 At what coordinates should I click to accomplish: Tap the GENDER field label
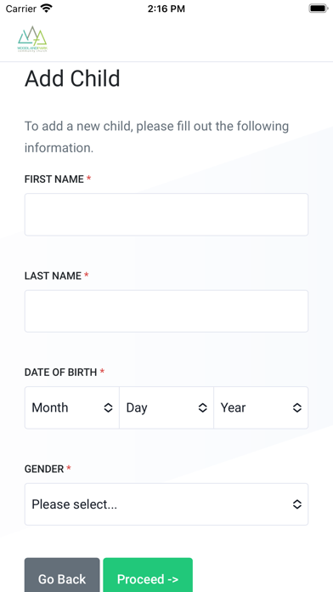point(44,470)
